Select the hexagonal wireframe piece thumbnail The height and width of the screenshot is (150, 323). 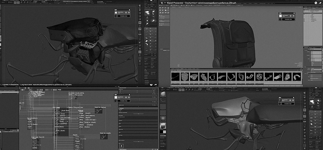(259, 77)
